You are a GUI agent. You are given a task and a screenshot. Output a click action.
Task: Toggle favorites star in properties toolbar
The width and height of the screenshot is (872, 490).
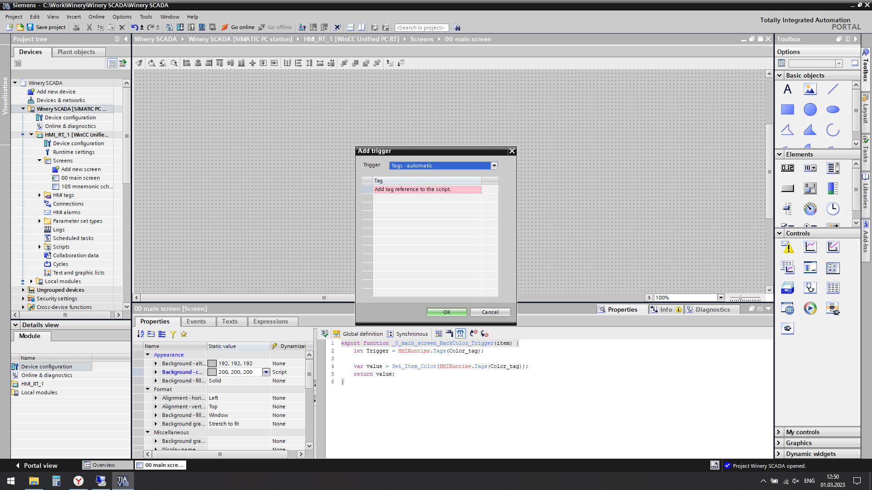coord(183,334)
